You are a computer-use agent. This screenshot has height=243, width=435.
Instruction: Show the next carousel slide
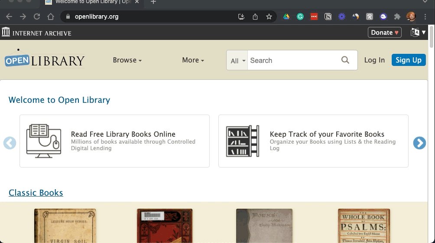pyautogui.click(x=419, y=143)
